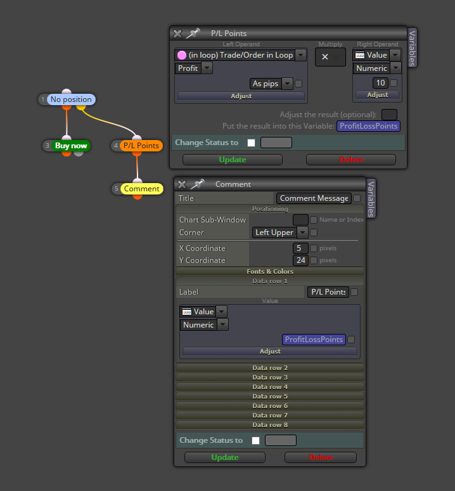455x491 pixels.
Task: Toggle checkbox next to As pips
Action: [298, 84]
